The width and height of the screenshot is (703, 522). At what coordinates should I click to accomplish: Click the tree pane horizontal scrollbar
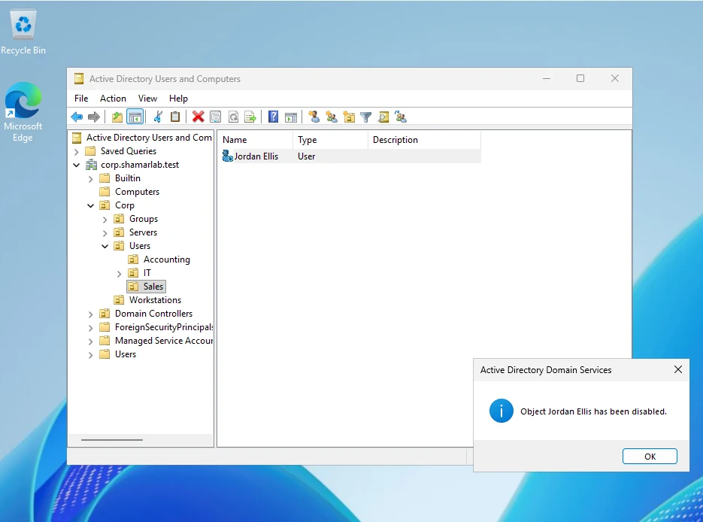click(112, 440)
